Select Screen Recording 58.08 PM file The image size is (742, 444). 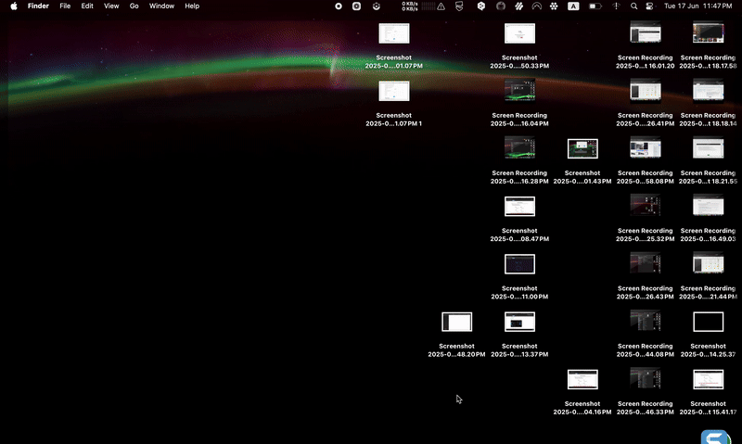[x=646, y=160]
